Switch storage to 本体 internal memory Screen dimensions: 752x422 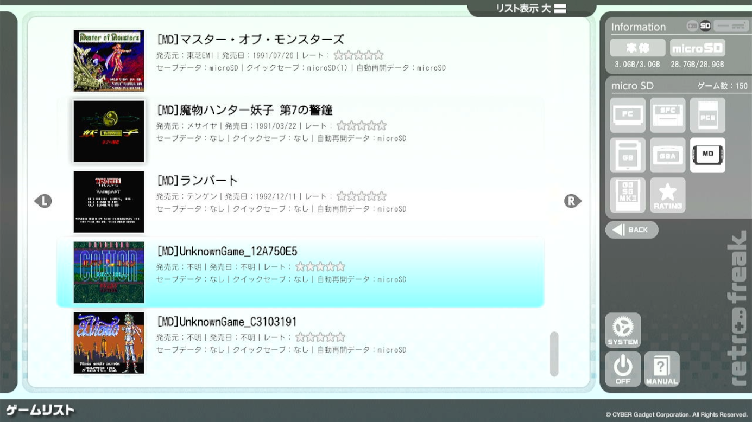click(637, 48)
